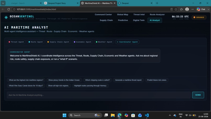Click the muted volume tray icon
The image size is (211, 119).
click(x=190, y=115)
